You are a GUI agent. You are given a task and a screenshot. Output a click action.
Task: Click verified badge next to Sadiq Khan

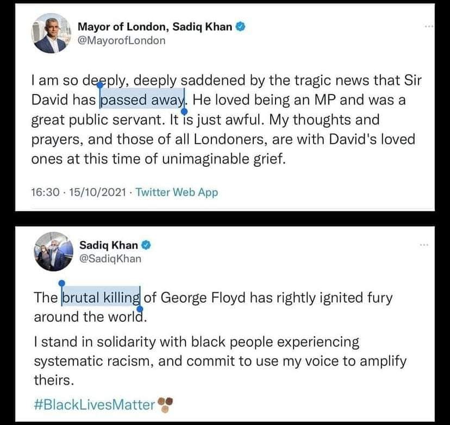146,245
